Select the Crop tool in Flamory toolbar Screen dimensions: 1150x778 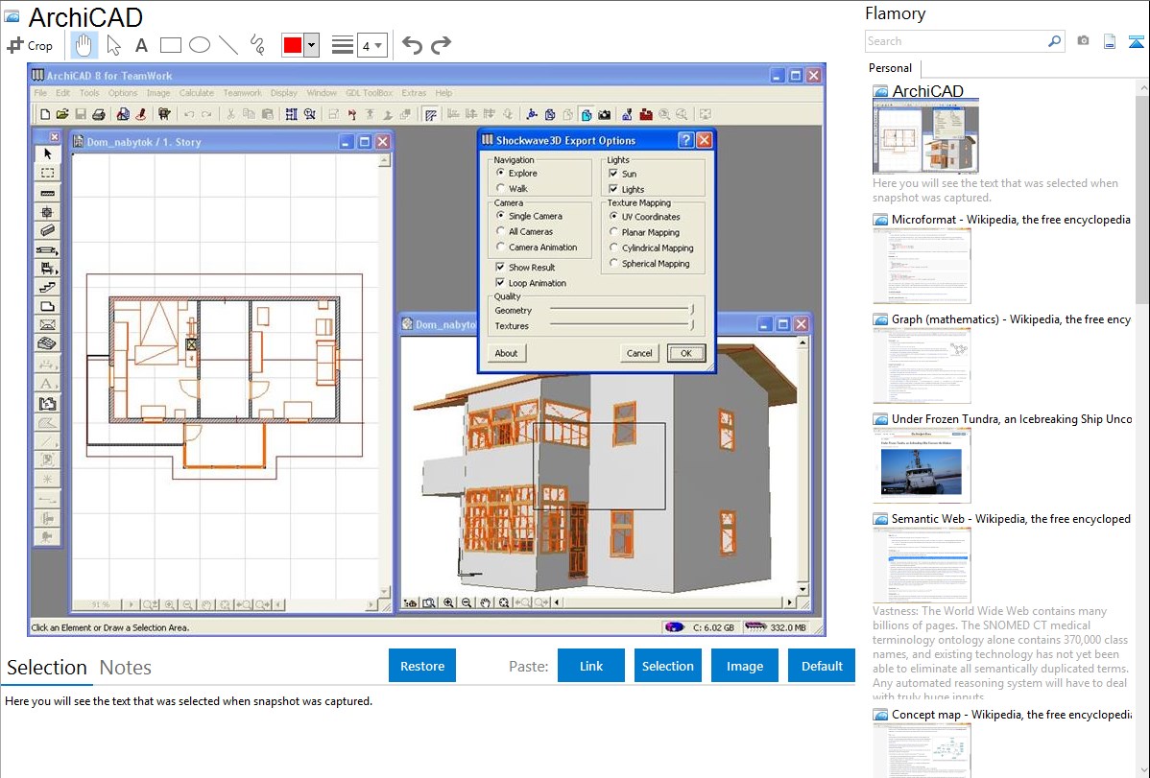coord(30,45)
